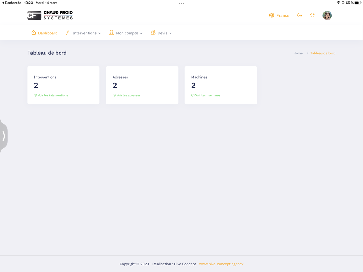This screenshot has height=272, width=363.
Task: Click the wrench icon beside Interventions
Action: [x=68, y=33]
